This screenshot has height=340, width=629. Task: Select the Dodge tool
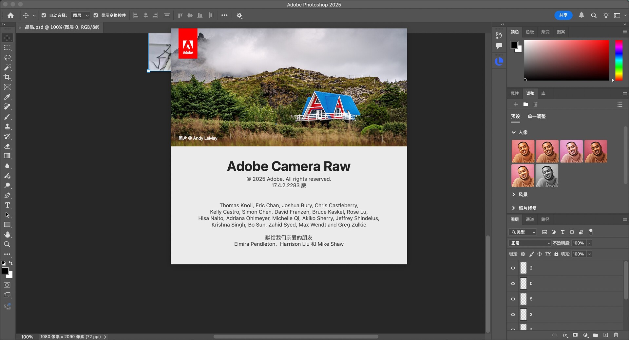[x=7, y=185]
